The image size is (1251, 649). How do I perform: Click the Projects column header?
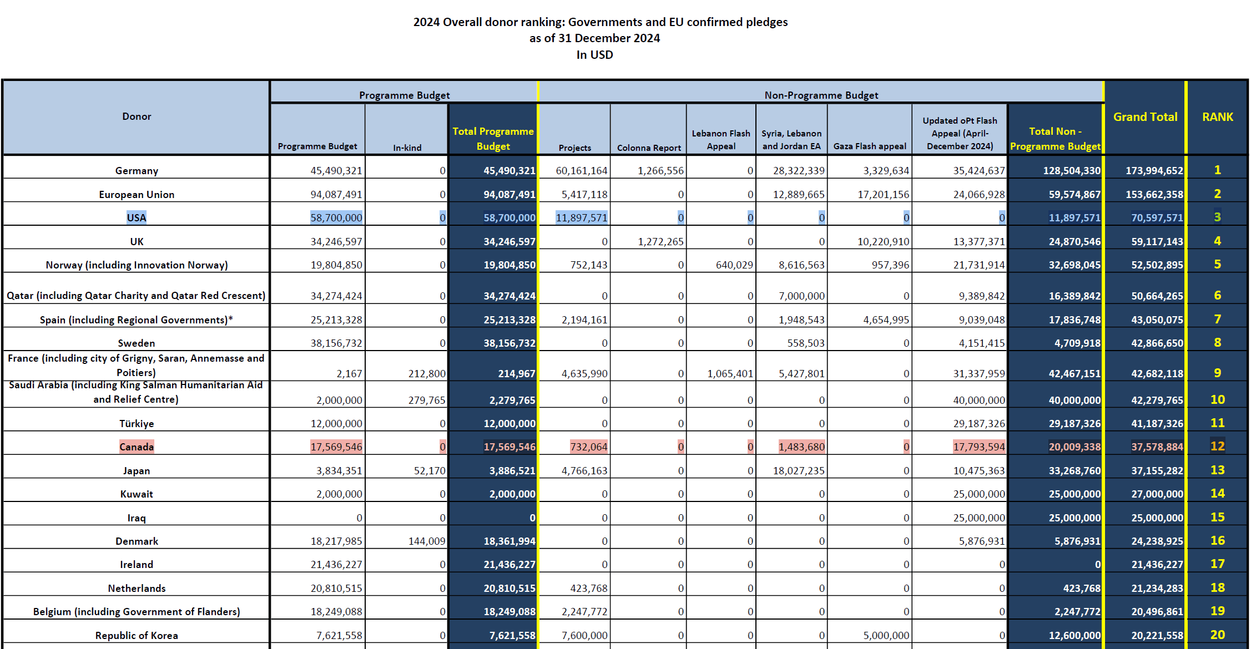(574, 148)
